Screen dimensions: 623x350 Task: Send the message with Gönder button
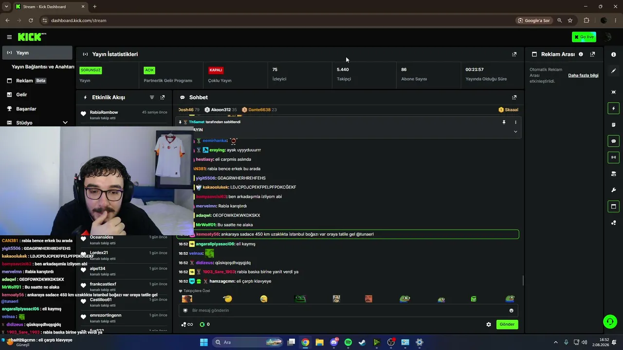point(507,324)
